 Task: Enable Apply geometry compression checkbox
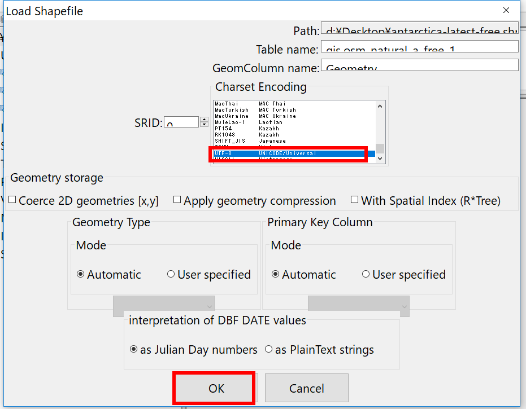(177, 200)
